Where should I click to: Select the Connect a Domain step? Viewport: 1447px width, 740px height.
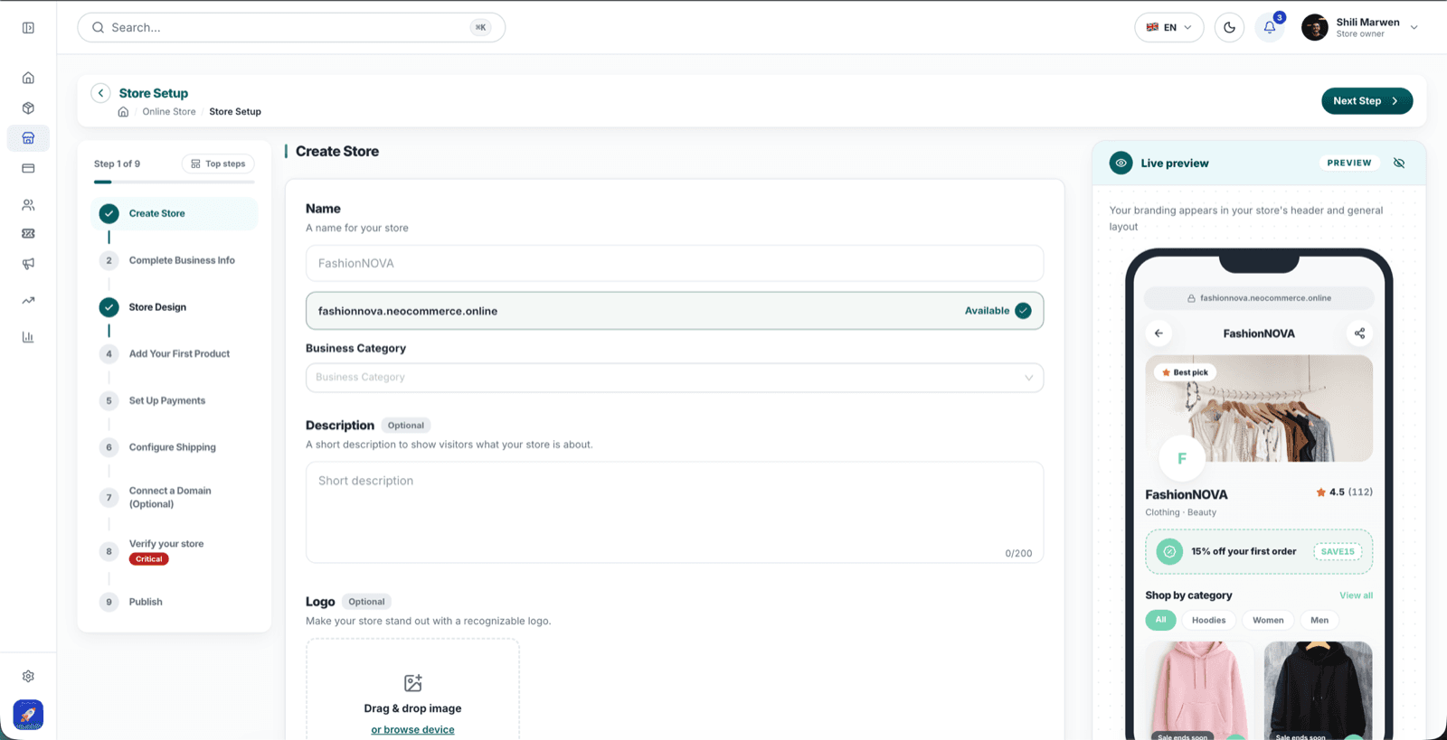tap(175, 498)
